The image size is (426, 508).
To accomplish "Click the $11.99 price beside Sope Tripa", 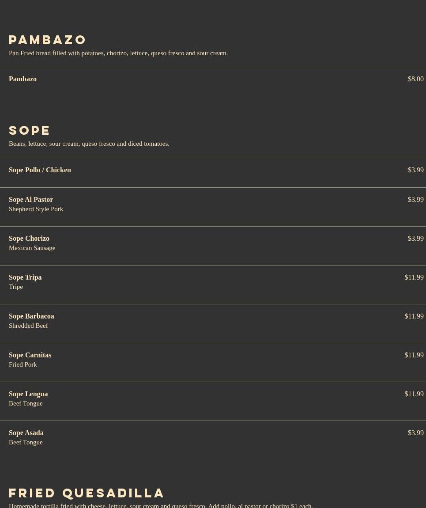I will coord(414,277).
